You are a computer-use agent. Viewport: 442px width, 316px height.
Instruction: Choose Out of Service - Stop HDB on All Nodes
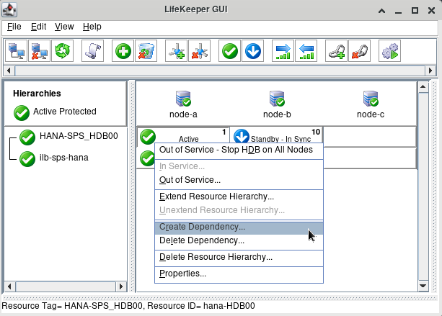click(x=239, y=150)
